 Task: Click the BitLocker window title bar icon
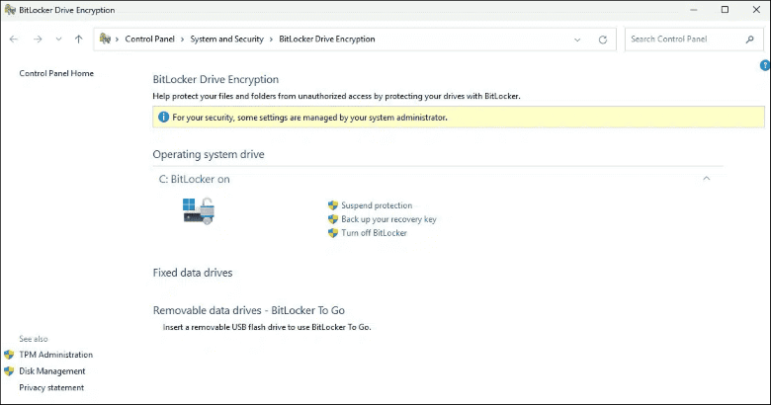[x=10, y=10]
